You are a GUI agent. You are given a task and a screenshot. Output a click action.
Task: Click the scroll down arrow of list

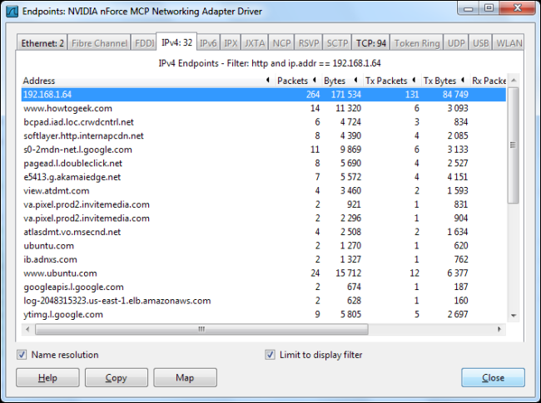click(513, 316)
